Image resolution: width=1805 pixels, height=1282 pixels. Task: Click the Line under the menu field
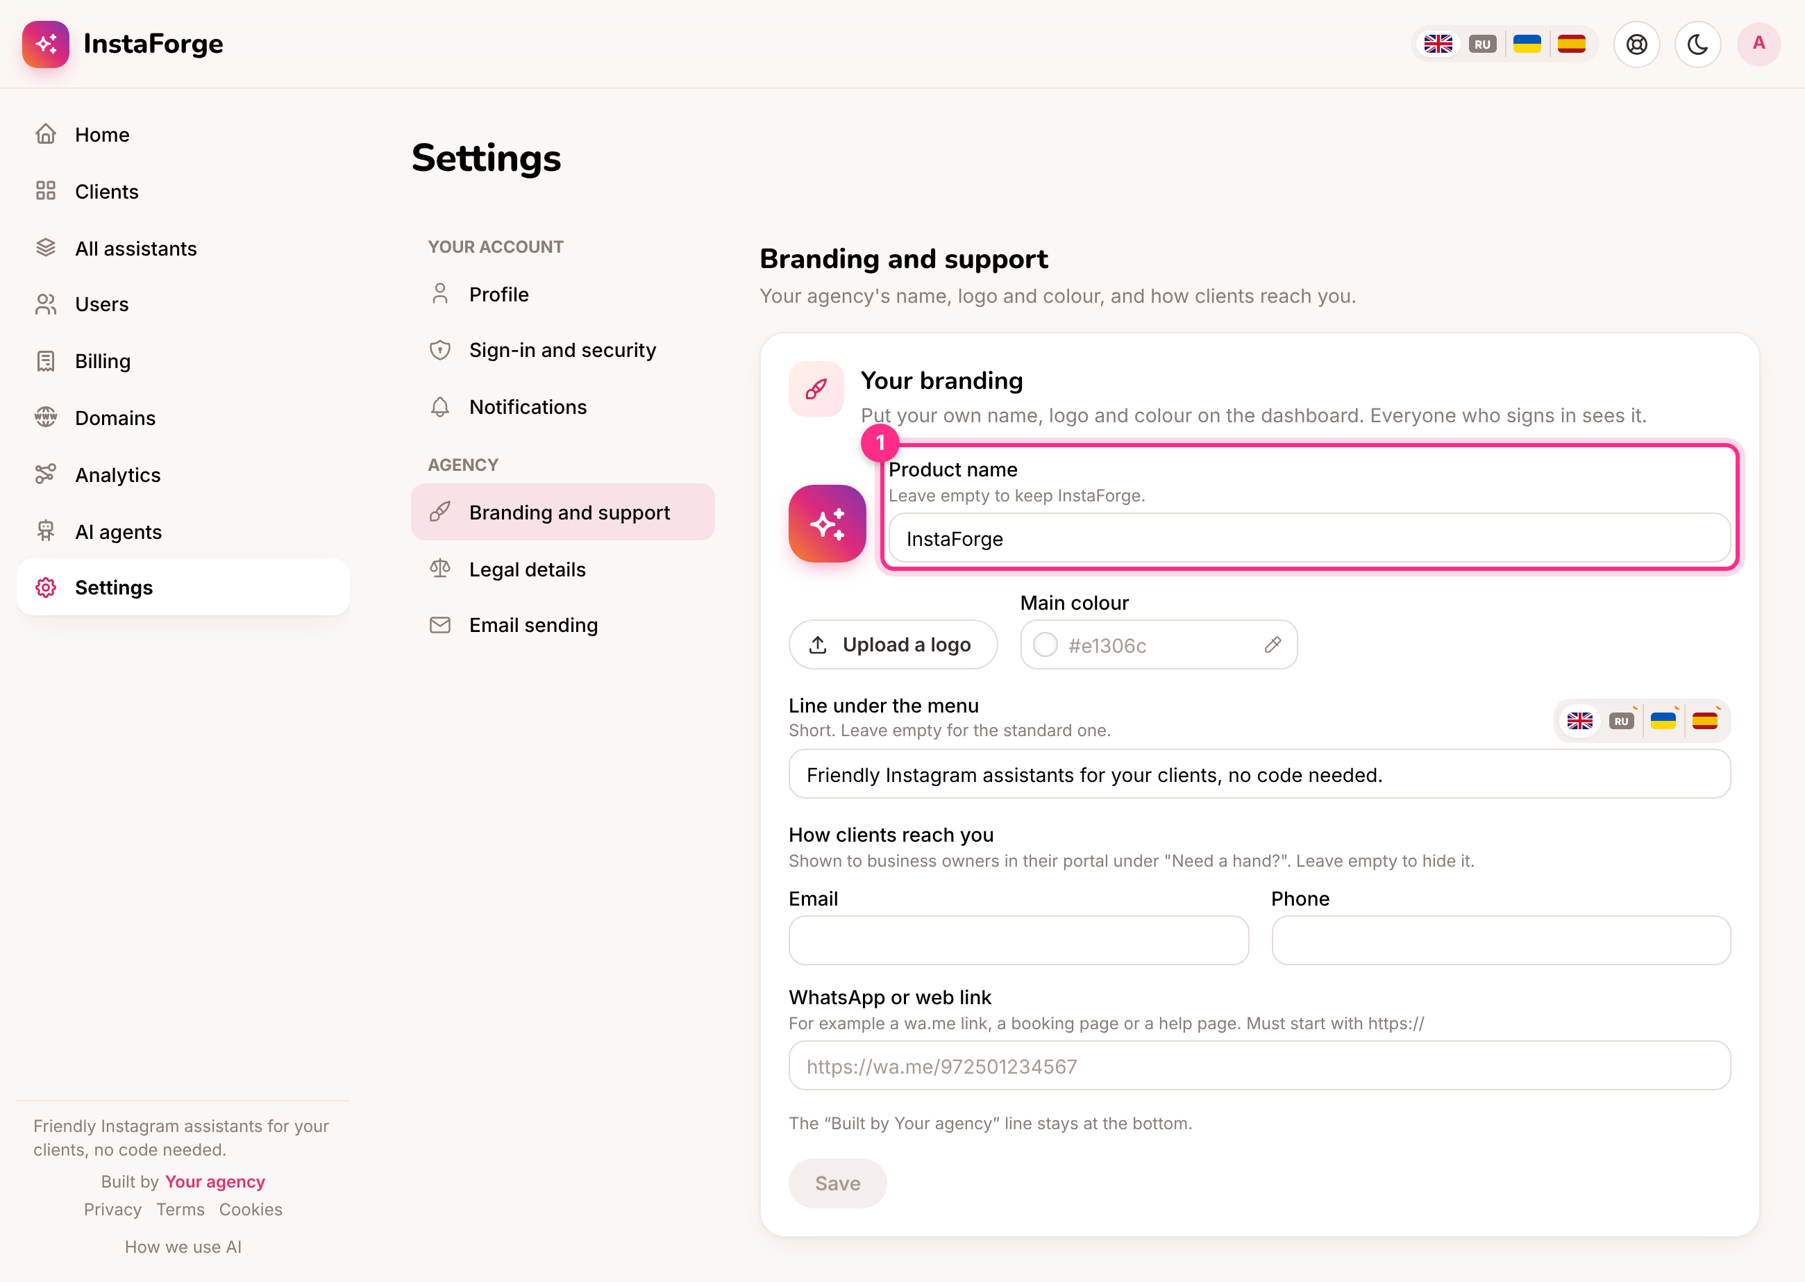pos(1260,774)
